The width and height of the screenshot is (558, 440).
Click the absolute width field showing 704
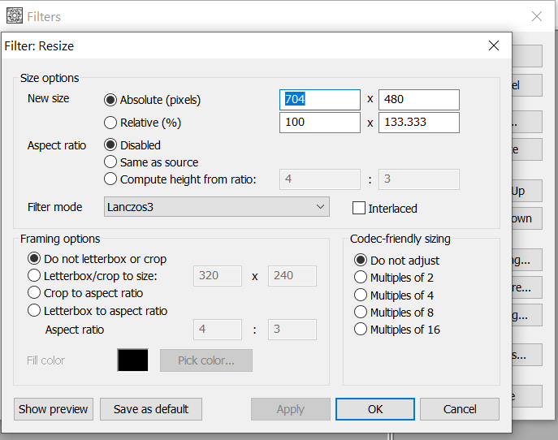tap(320, 100)
